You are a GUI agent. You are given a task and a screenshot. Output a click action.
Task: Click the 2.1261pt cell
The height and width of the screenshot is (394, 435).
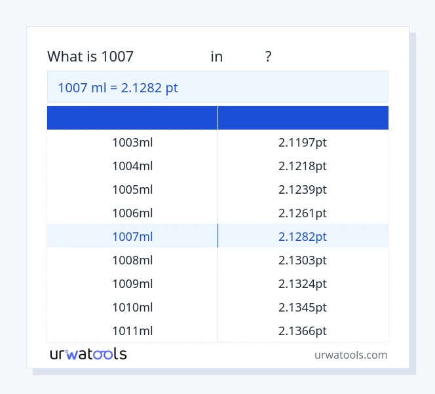pos(303,213)
